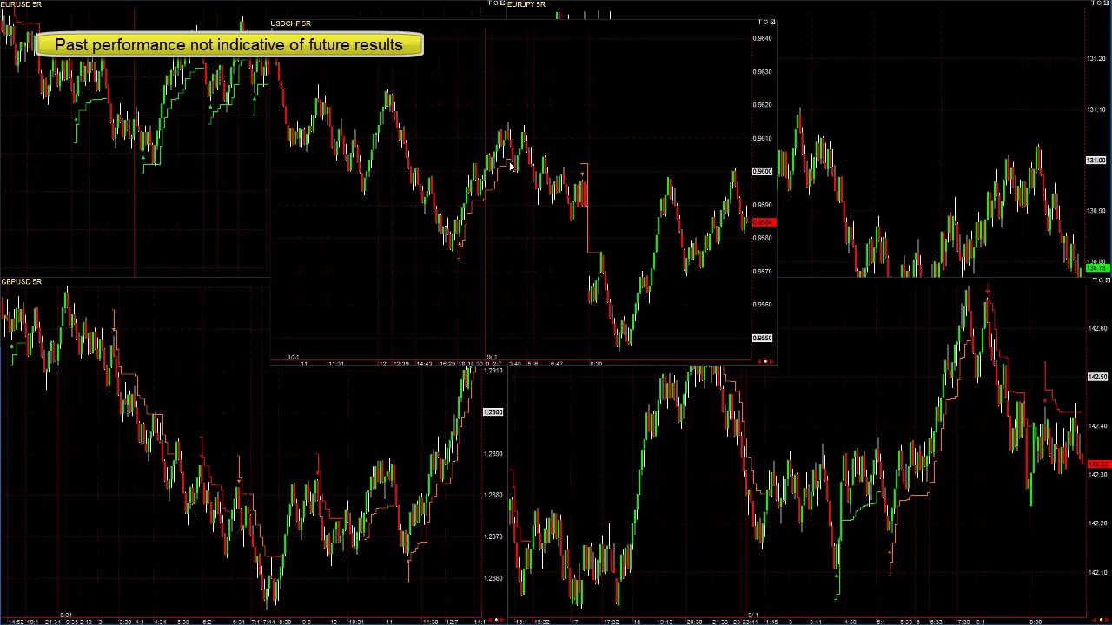Select the EURJPY 5R chart title

click(x=526, y=4)
